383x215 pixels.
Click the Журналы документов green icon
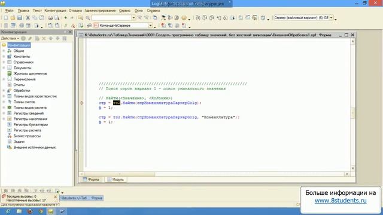click(10, 73)
